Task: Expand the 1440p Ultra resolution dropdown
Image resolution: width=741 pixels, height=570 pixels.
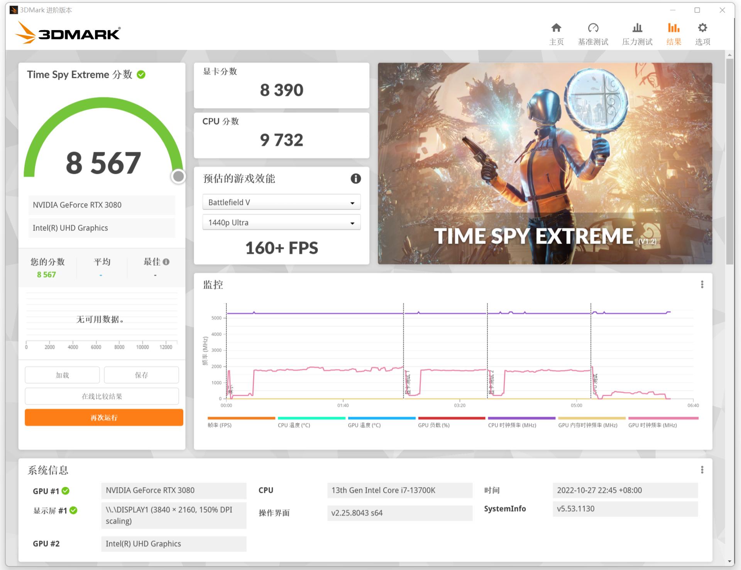Action: pyautogui.click(x=281, y=223)
